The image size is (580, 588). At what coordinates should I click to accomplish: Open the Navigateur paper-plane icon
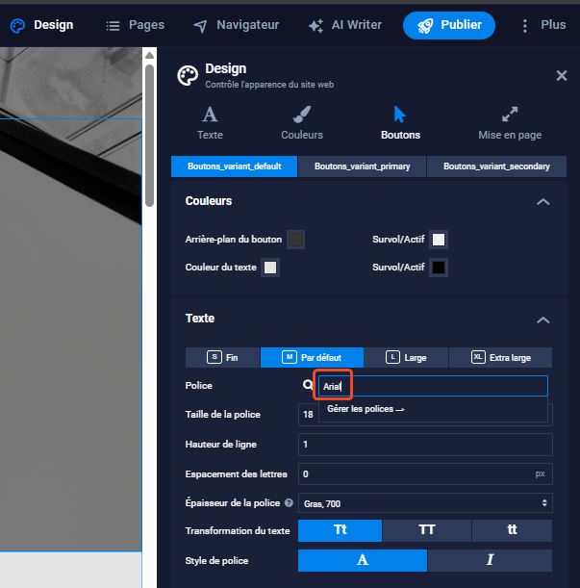(200, 25)
